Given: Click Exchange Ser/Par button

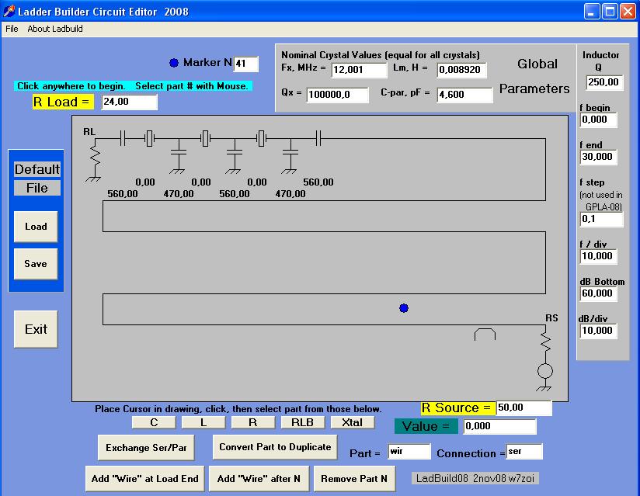Looking at the screenshot, I should pos(147,447).
